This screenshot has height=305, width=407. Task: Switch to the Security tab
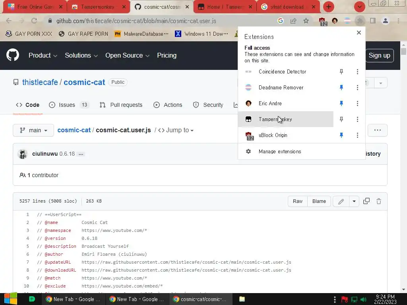[208, 105]
